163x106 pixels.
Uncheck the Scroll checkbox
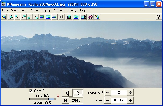(x=31, y=91)
